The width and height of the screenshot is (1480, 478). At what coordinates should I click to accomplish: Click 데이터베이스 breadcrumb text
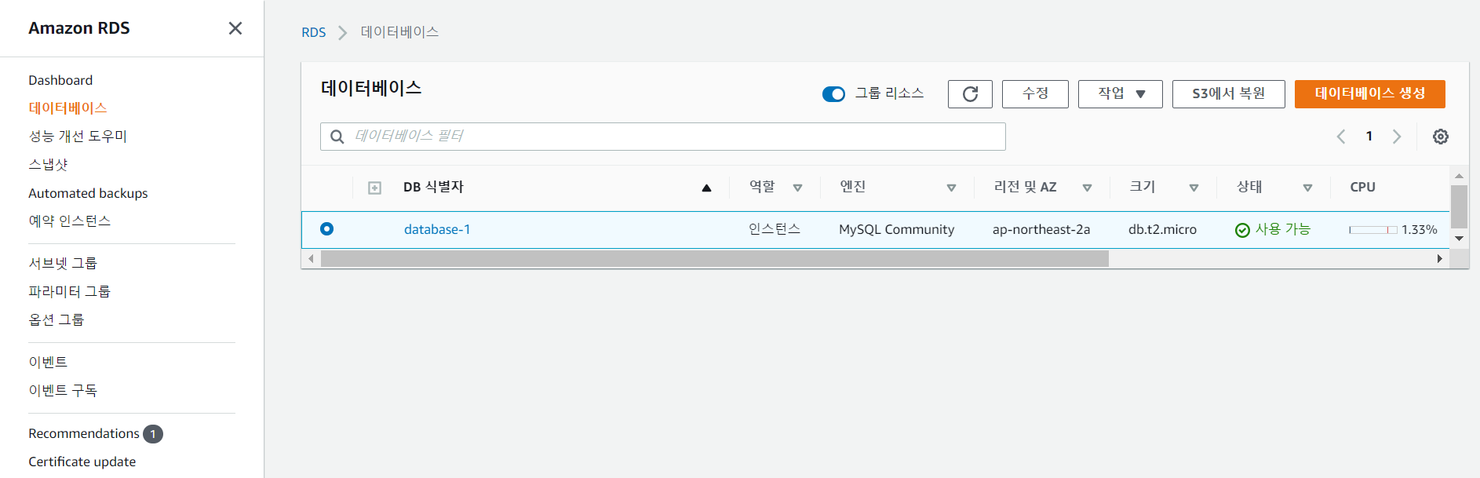pyautogui.click(x=399, y=32)
